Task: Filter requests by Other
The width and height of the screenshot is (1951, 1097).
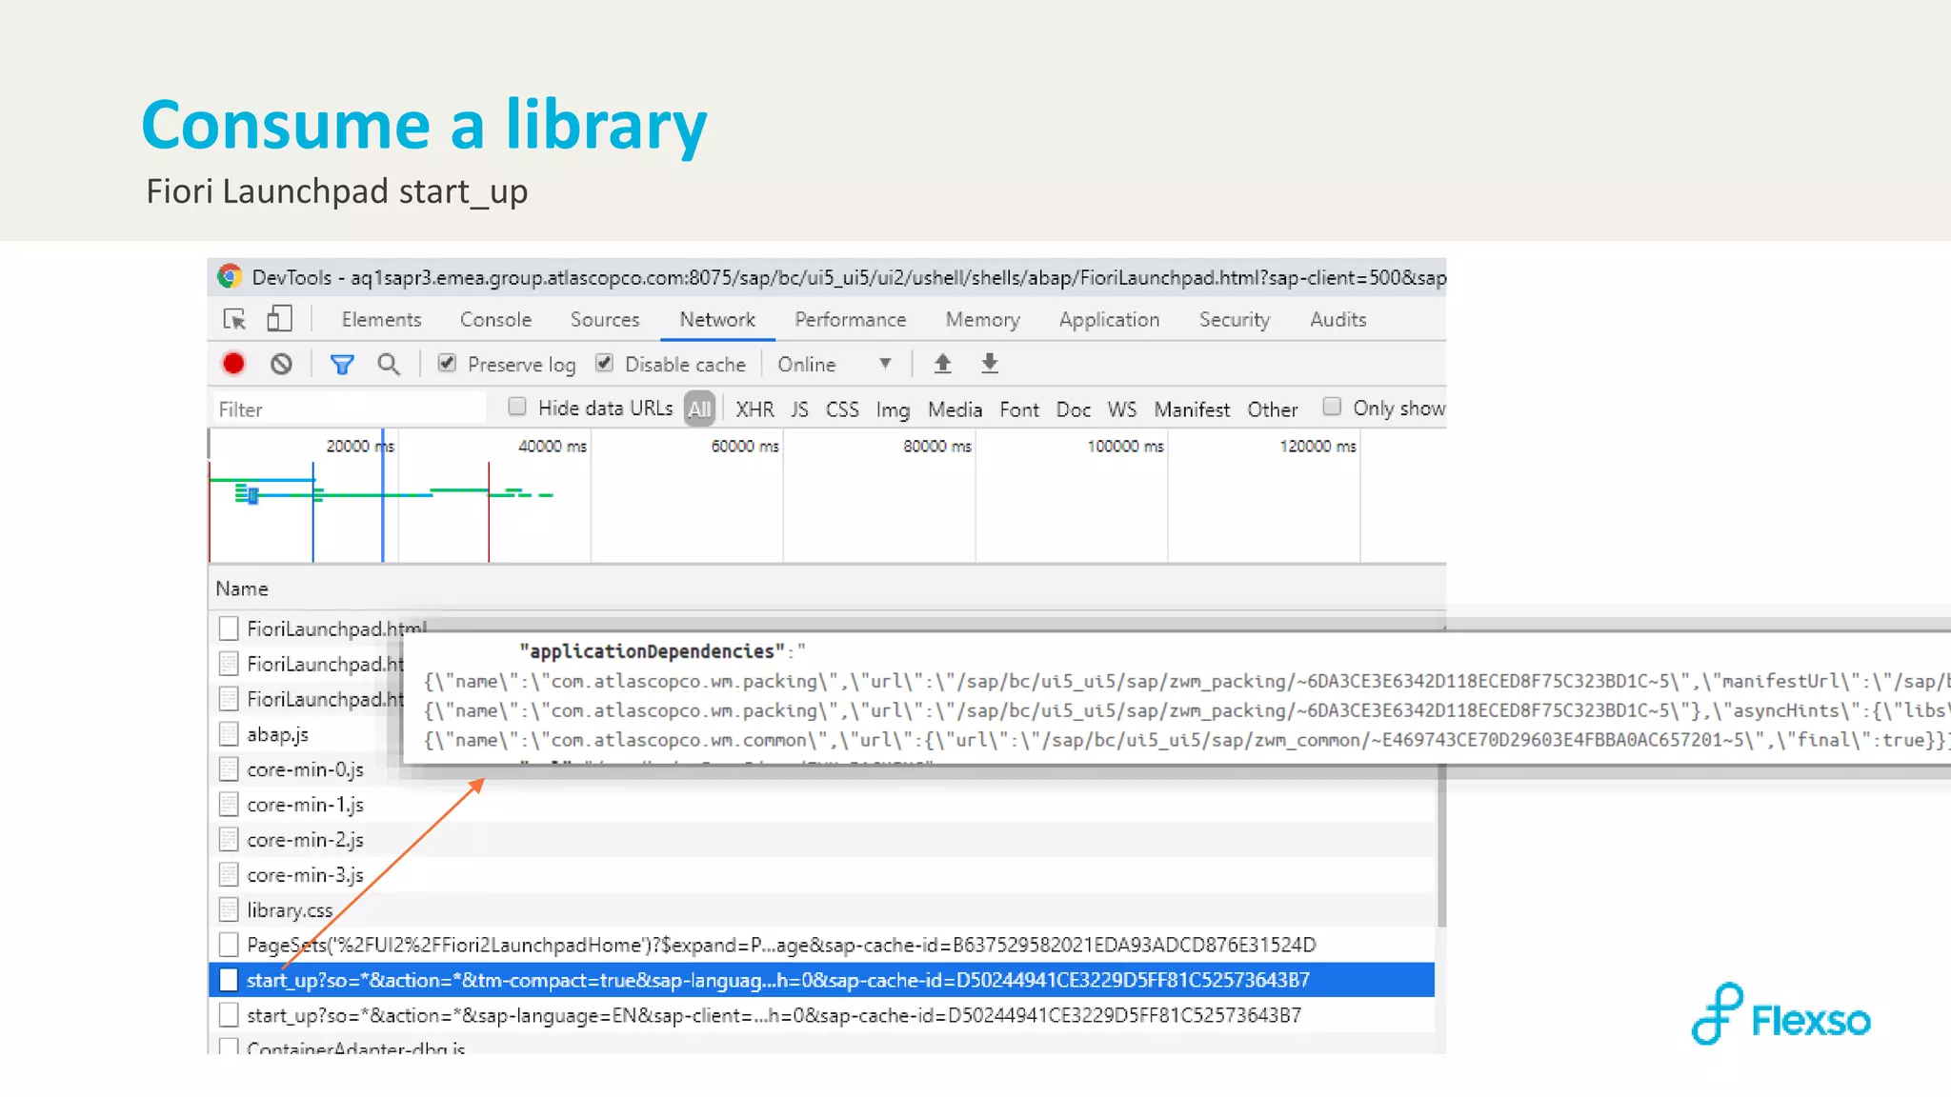Action: 1273,409
